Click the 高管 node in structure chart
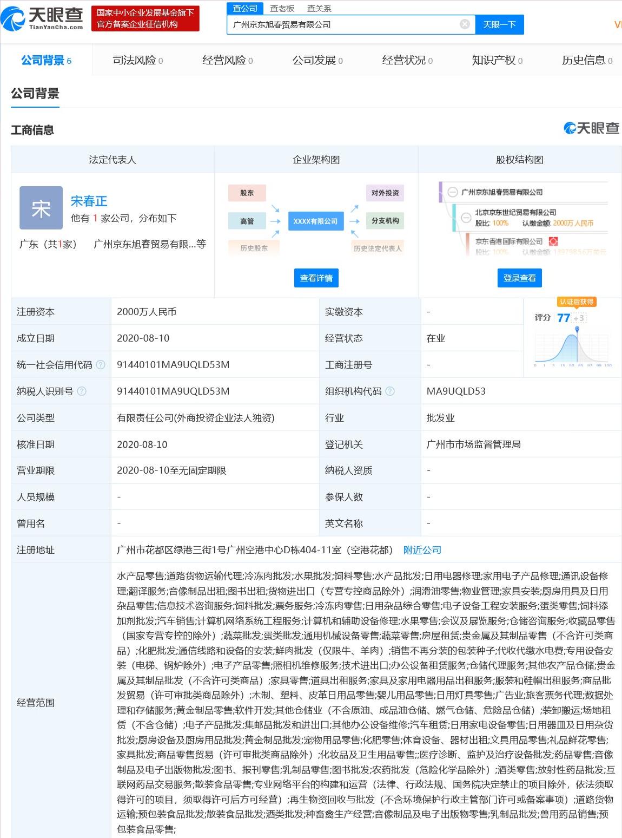The image size is (622, 838). [x=247, y=221]
